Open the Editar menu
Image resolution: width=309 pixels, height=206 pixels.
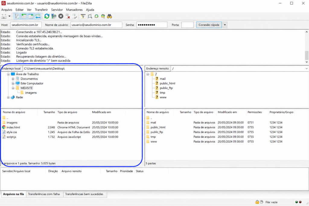pyautogui.click(x=20, y=10)
